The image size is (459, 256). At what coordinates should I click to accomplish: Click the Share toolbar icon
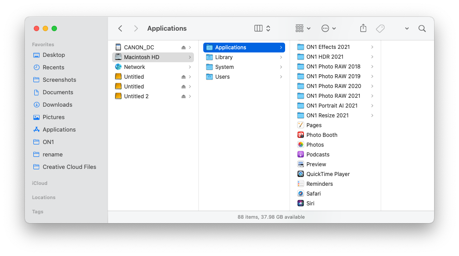point(363,28)
